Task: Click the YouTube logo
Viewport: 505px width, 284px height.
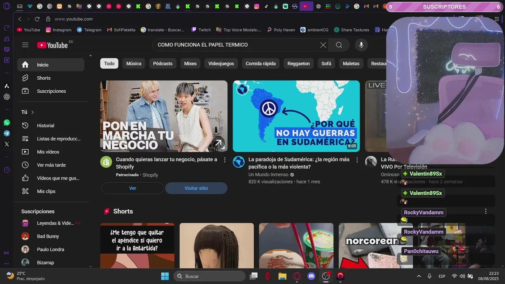Action: pos(52,45)
